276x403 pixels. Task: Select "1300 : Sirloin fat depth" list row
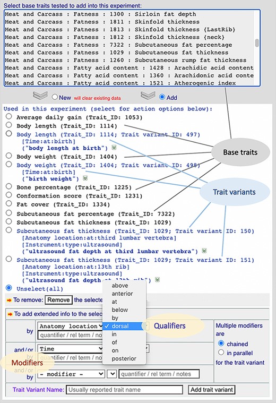129,14
